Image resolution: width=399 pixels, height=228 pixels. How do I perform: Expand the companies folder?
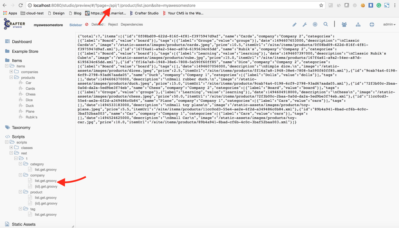pos(11,72)
